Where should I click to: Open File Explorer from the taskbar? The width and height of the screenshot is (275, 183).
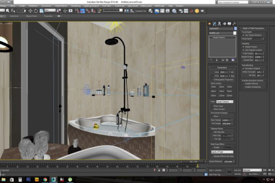coord(3,180)
